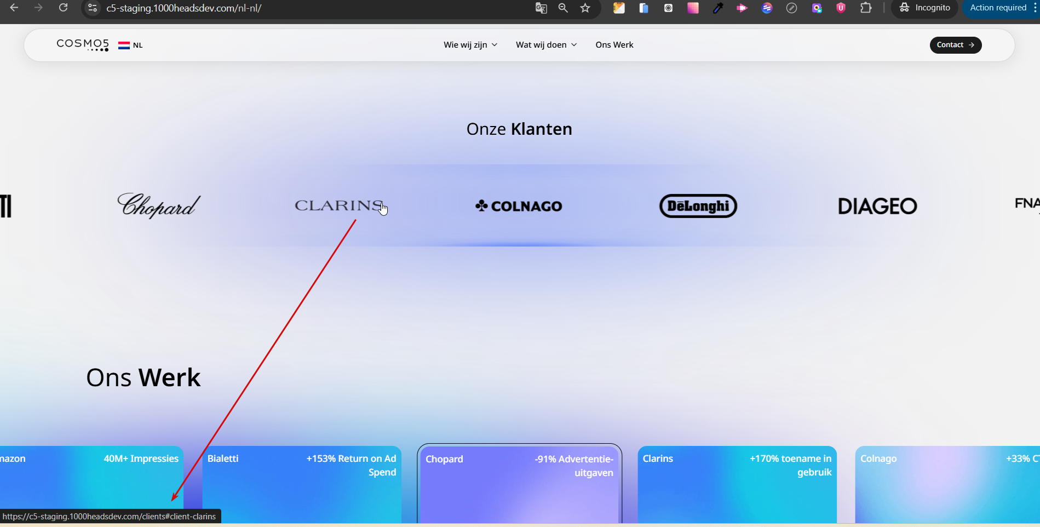Image resolution: width=1040 pixels, height=527 pixels.
Task: Expand the Wat wij doen menu
Action: pyautogui.click(x=547, y=45)
